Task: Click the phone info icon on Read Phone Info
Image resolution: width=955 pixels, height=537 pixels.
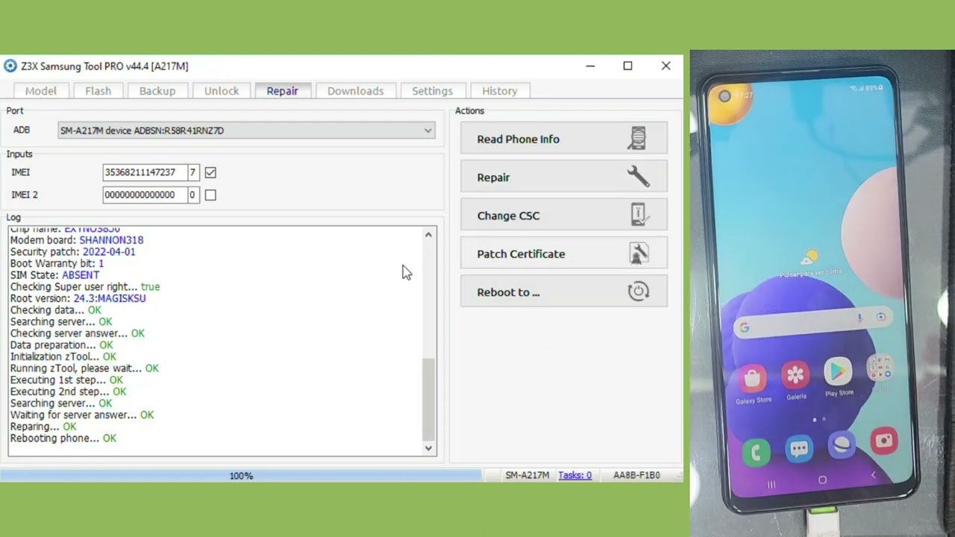Action: [x=637, y=139]
